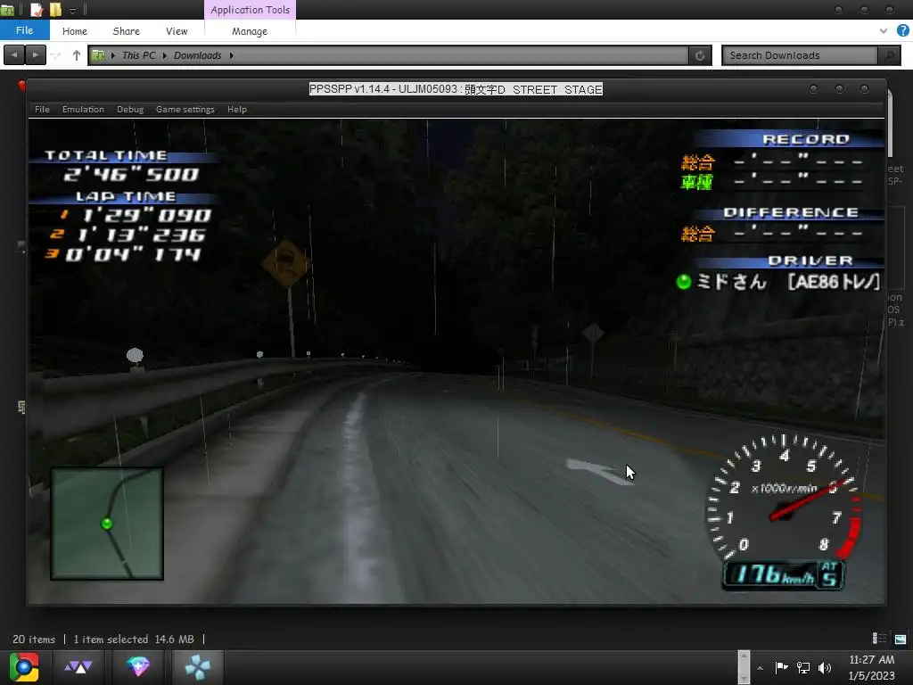The height and width of the screenshot is (685, 913).
Task: Open the PPSSPP File menu
Action: [42, 109]
